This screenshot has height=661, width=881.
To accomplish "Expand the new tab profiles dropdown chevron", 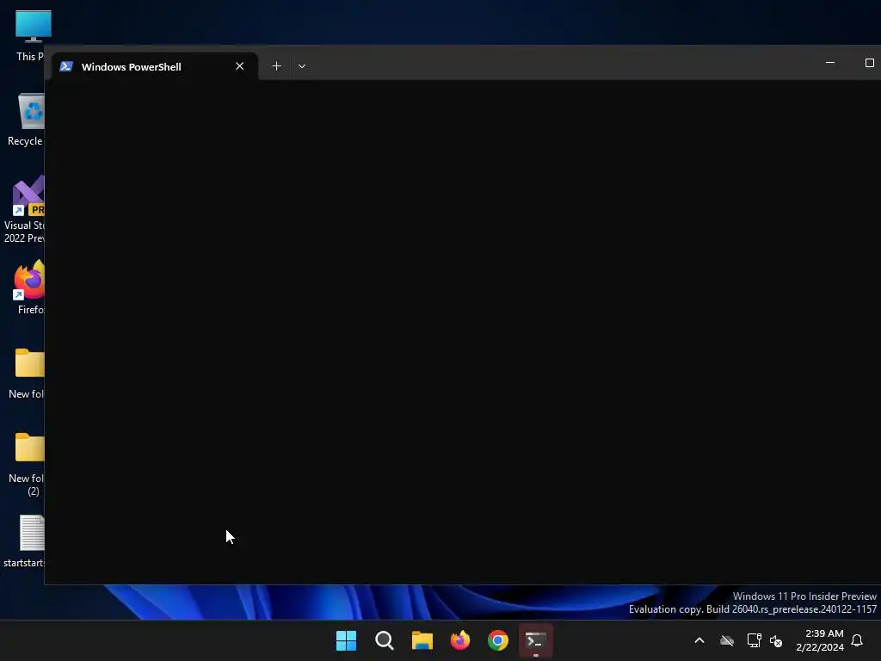I will [x=302, y=66].
